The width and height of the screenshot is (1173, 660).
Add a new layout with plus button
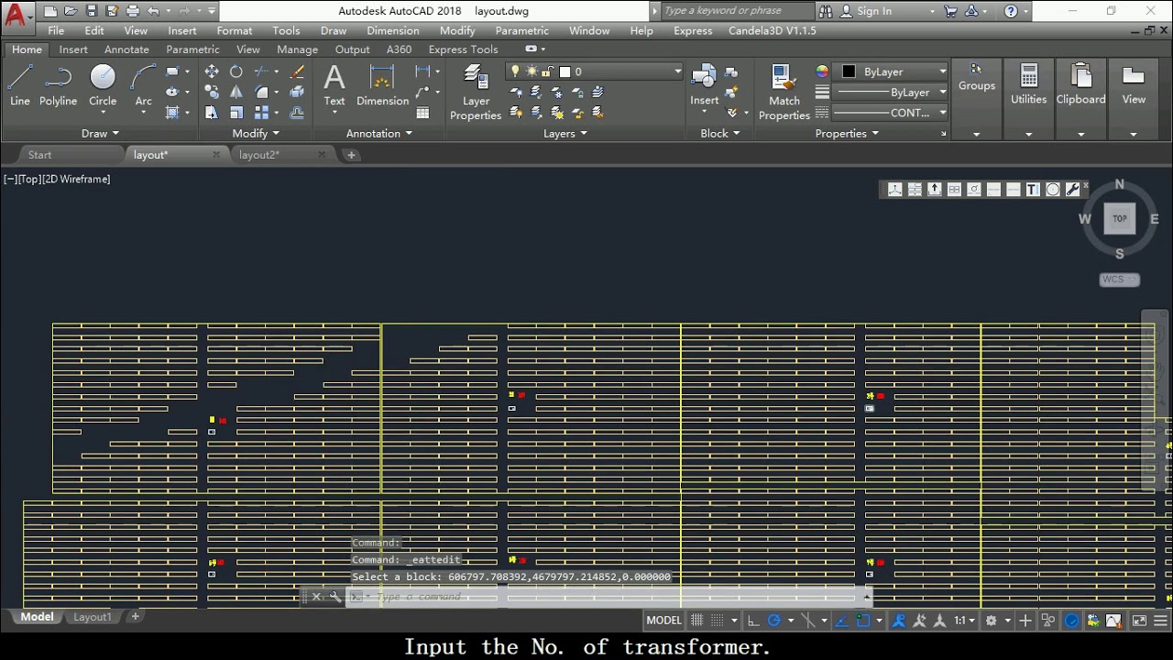(135, 617)
